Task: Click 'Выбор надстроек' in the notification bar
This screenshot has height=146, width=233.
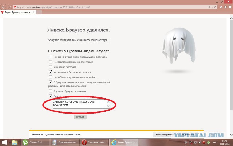Action: coord(165,135)
